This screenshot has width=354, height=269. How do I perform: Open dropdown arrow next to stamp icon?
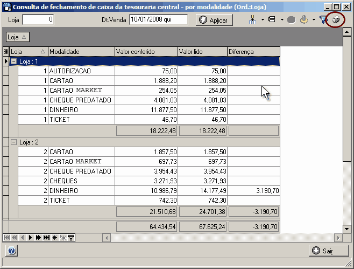point(314,20)
